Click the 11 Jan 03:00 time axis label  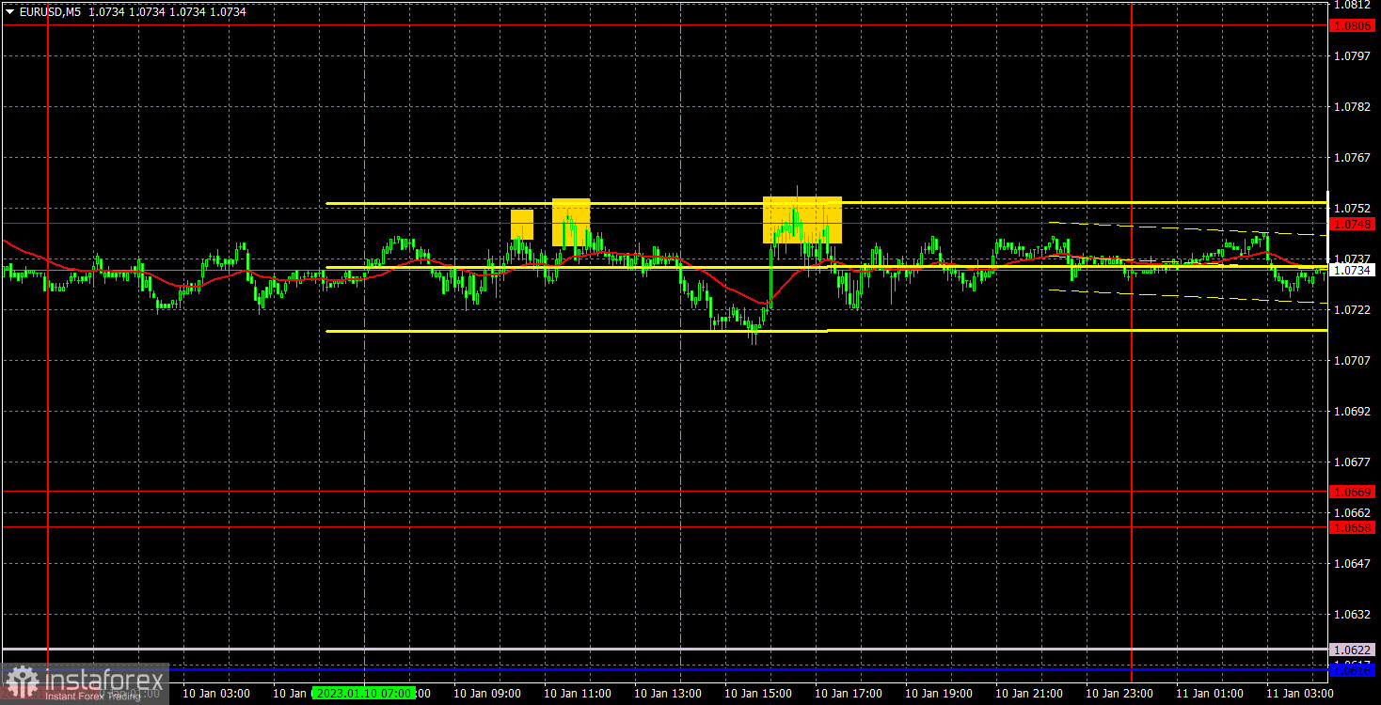click(1300, 693)
